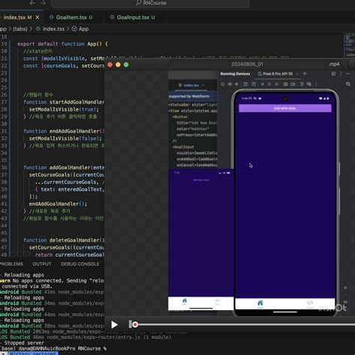Tap ADD NEW GOAL in the Pixel emulator
Screen dimensions: 355x355
point(285,109)
